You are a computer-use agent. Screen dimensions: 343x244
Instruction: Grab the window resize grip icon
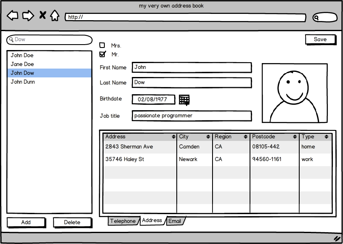coord(337,238)
